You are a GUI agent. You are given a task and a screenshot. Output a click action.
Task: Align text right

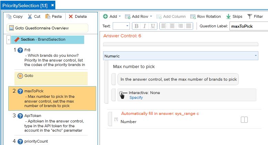(x=180, y=26)
